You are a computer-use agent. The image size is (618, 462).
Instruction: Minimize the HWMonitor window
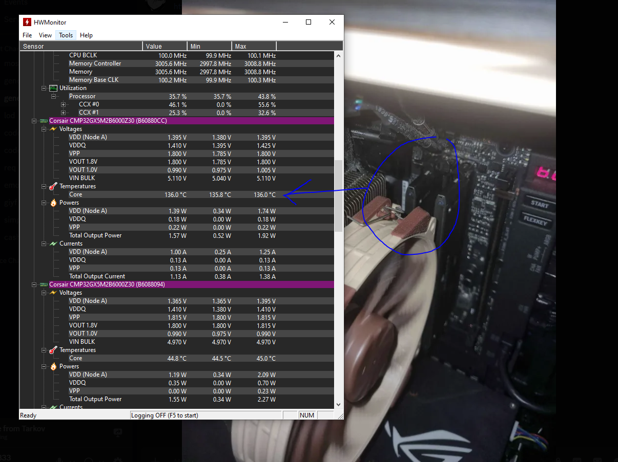[x=285, y=22]
